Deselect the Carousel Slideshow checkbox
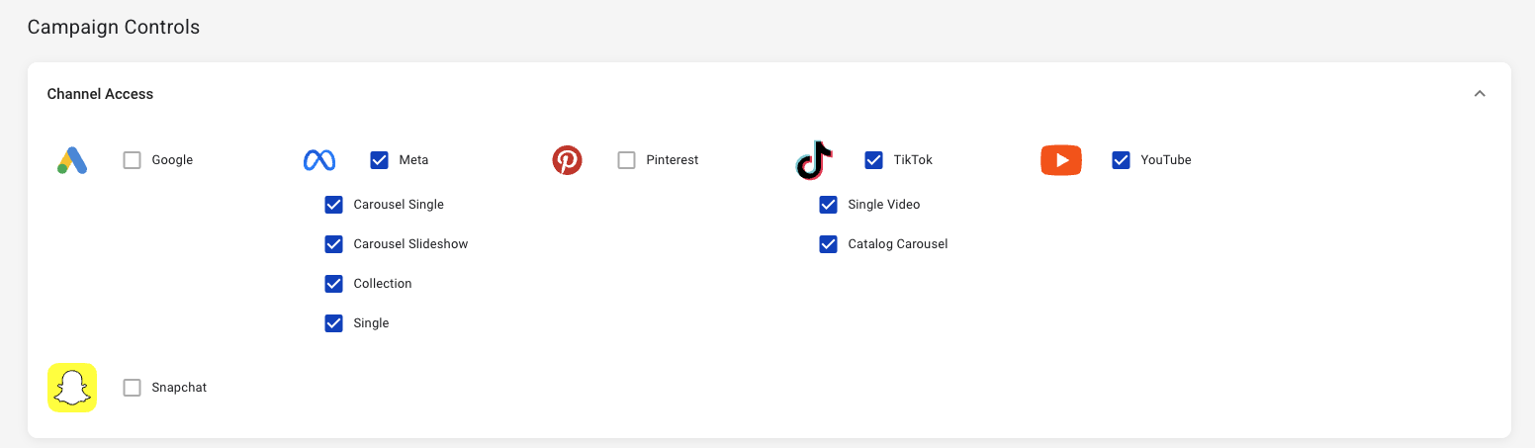 [x=334, y=244]
